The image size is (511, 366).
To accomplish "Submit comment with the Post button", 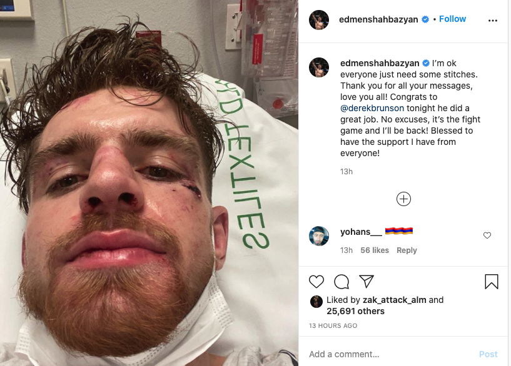I will 488,354.
